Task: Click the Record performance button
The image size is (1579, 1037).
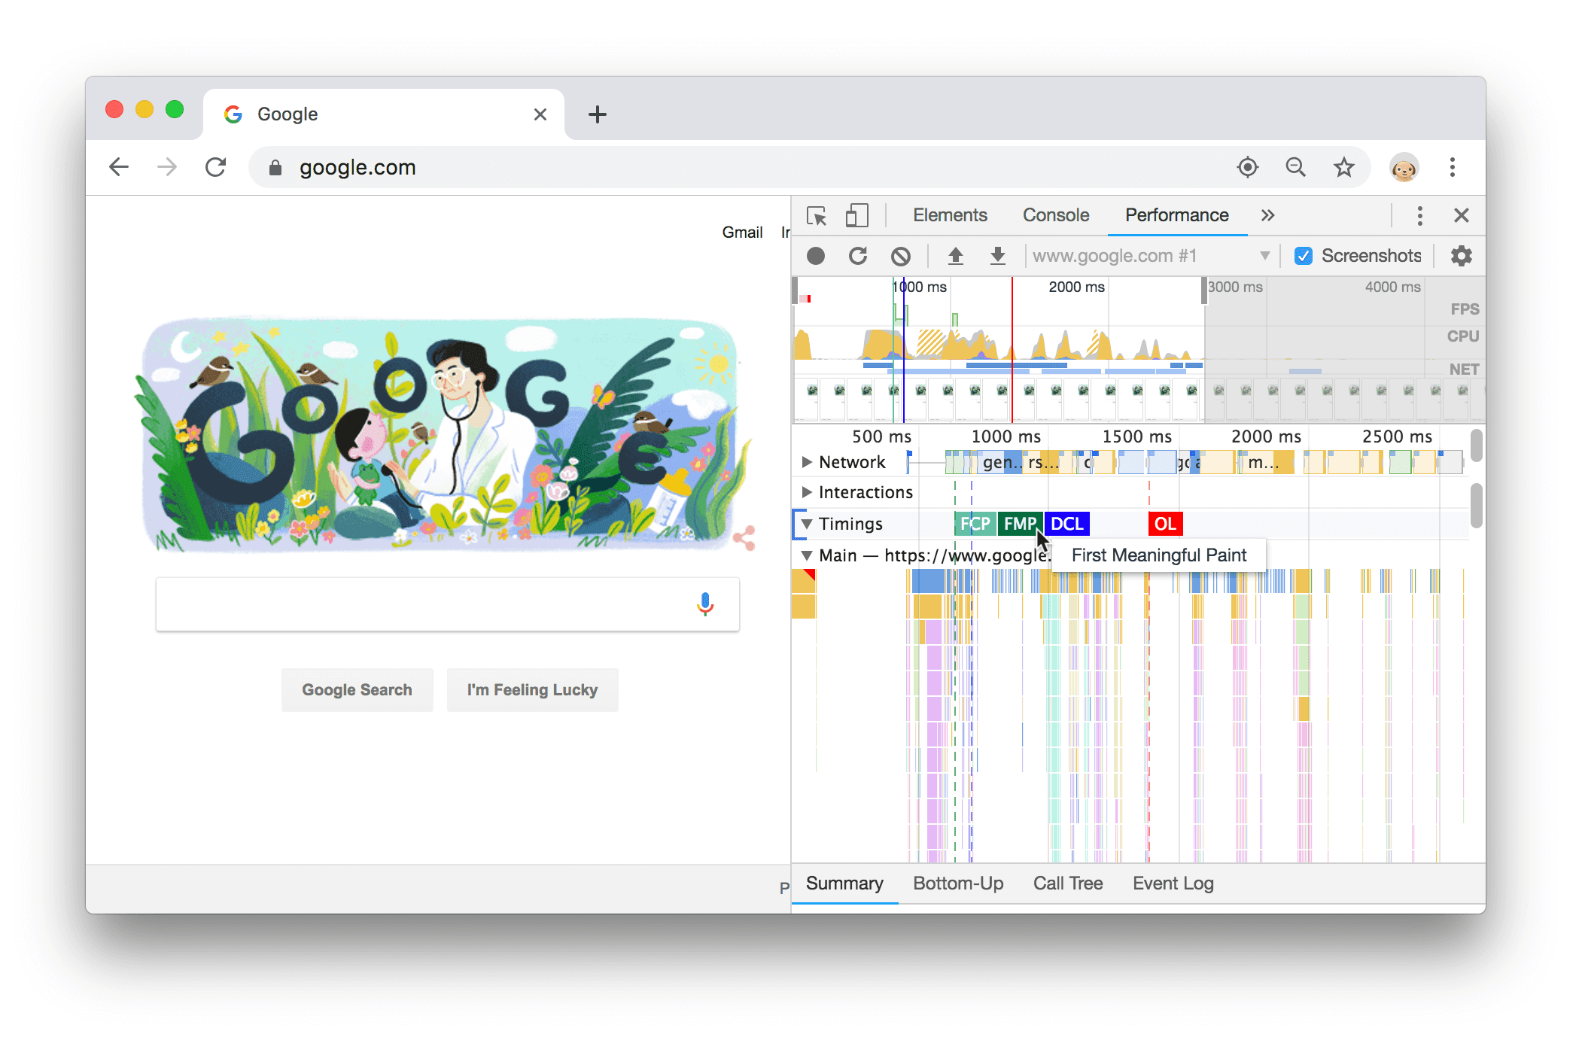Action: tap(815, 254)
